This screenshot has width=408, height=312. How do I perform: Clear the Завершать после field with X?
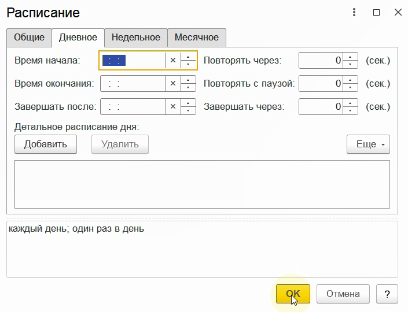tap(172, 107)
